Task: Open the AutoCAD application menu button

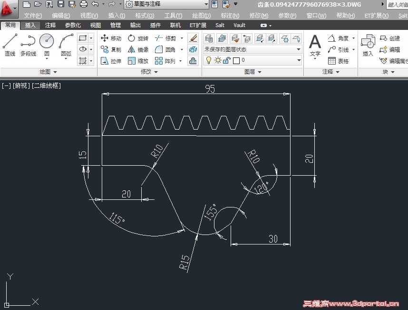Action: coord(9,9)
